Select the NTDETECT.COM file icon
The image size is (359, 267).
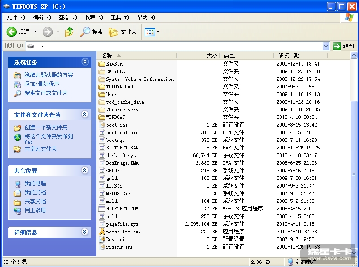(102, 209)
